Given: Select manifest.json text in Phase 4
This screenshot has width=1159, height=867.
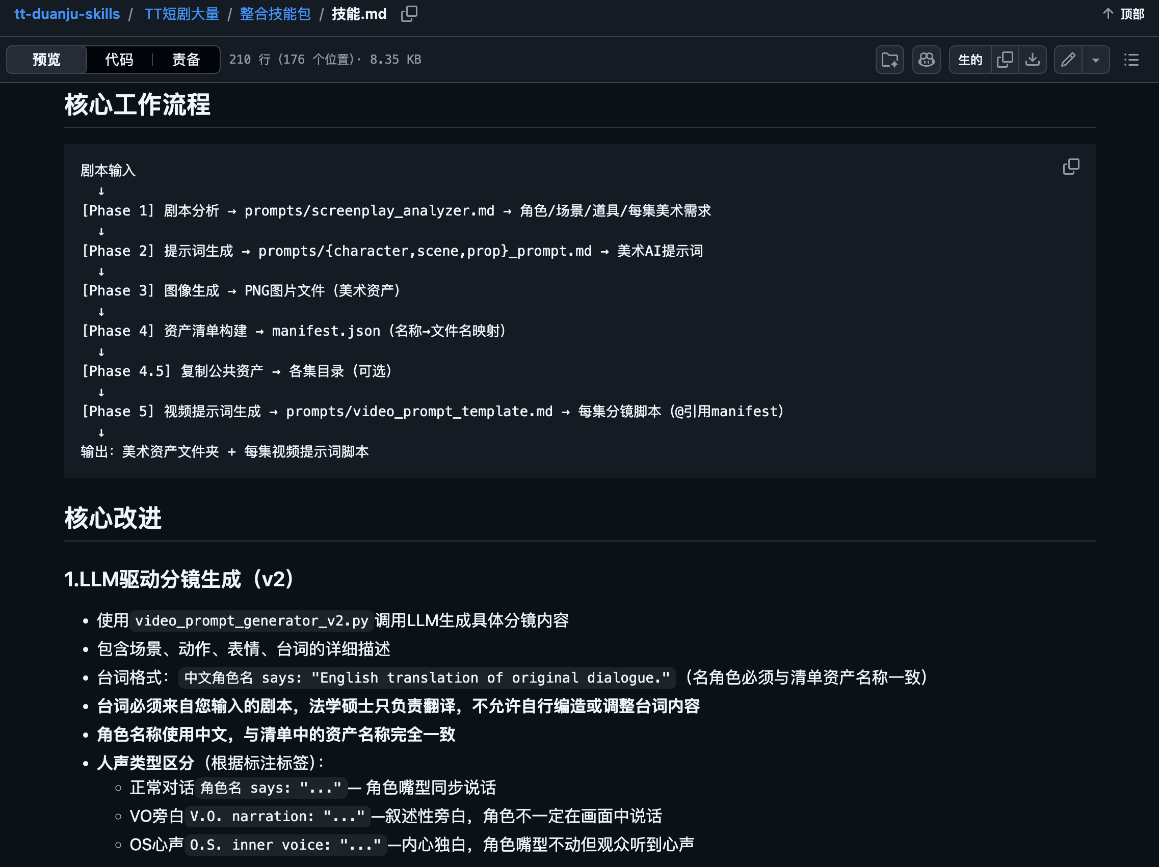Looking at the screenshot, I should pyautogui.click(x=326, y=331).
